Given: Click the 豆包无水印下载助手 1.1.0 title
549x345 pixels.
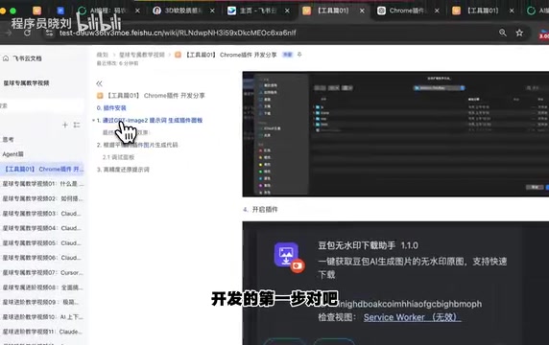Looking at the screenshot, I should pyautogui.click(x=368, y=245).
